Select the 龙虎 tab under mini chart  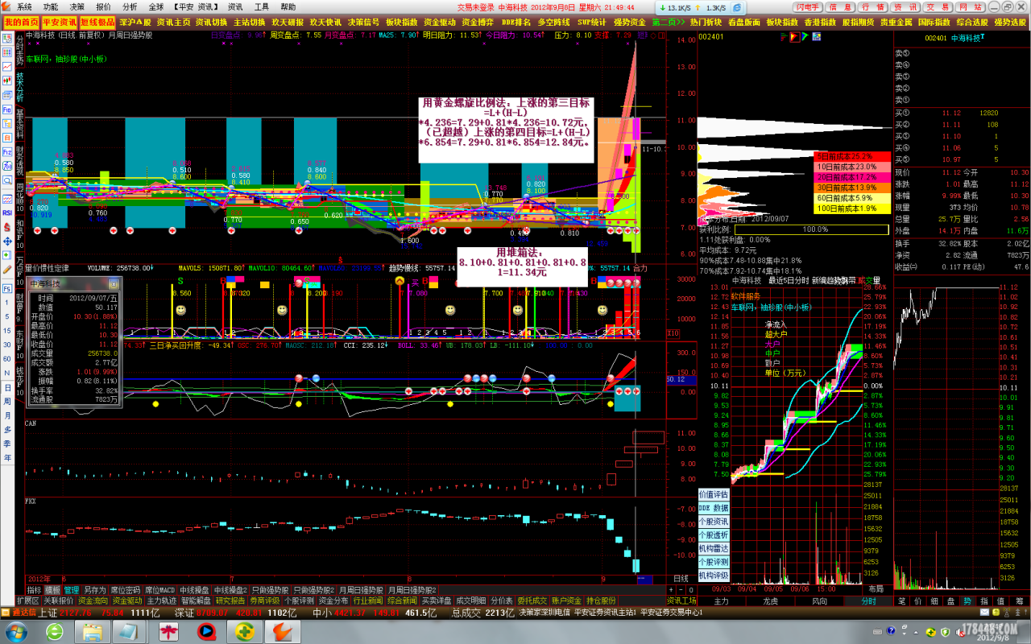770,601
